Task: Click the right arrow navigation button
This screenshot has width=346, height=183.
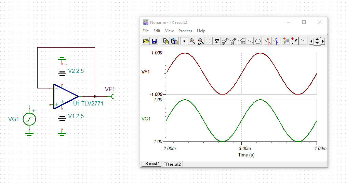Action: point(323,41)
